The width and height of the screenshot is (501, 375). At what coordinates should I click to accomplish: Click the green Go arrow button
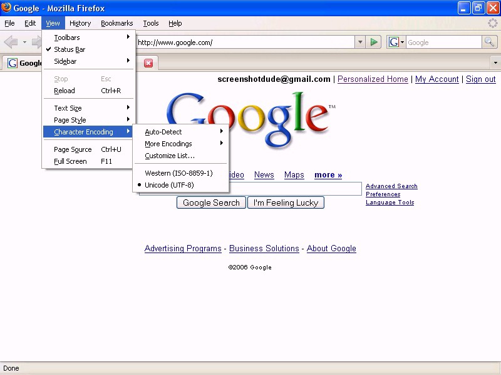click(374, 42)
